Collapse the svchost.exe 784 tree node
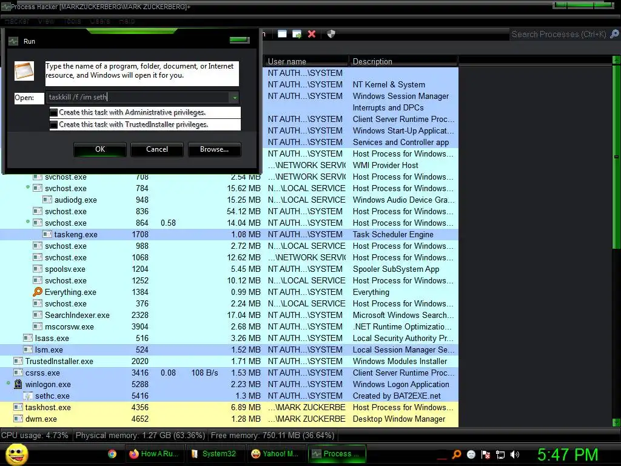This screenshot has width=621, height=466. coord(28,187)
